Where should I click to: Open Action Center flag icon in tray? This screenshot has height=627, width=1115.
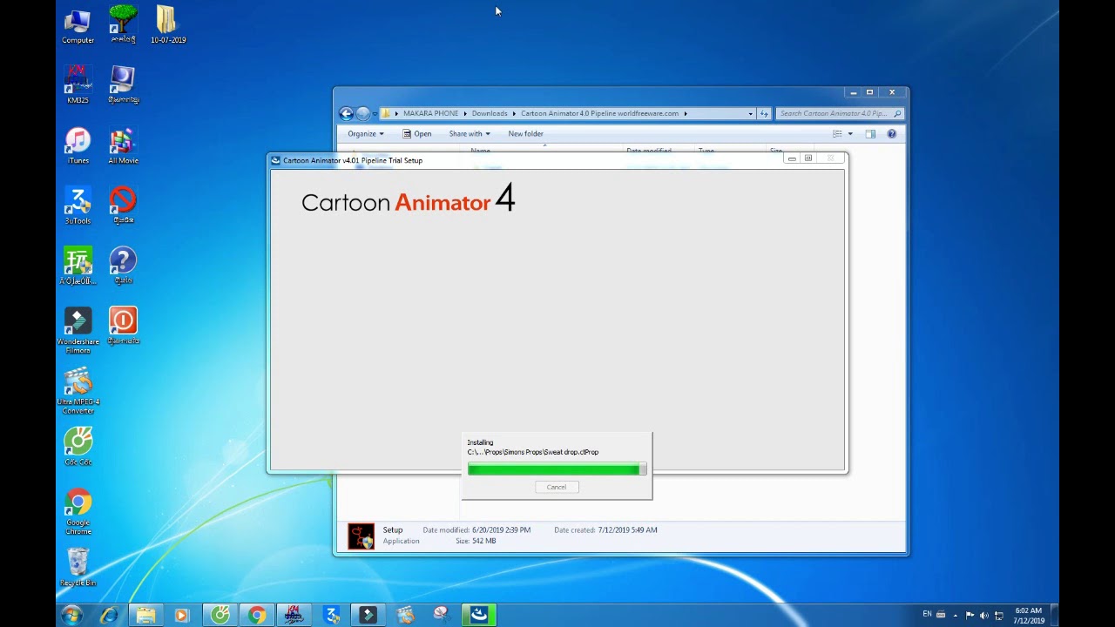click(x=970, y=615)
